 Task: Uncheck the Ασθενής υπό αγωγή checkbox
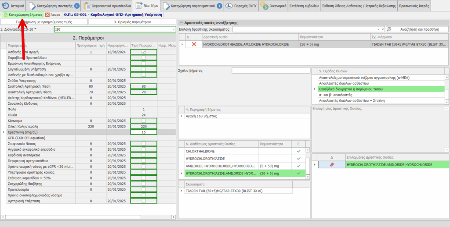tap(143, 52)
